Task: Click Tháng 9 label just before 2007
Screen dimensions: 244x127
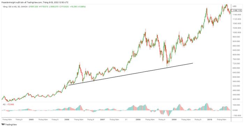Action: tap(91, 120)
